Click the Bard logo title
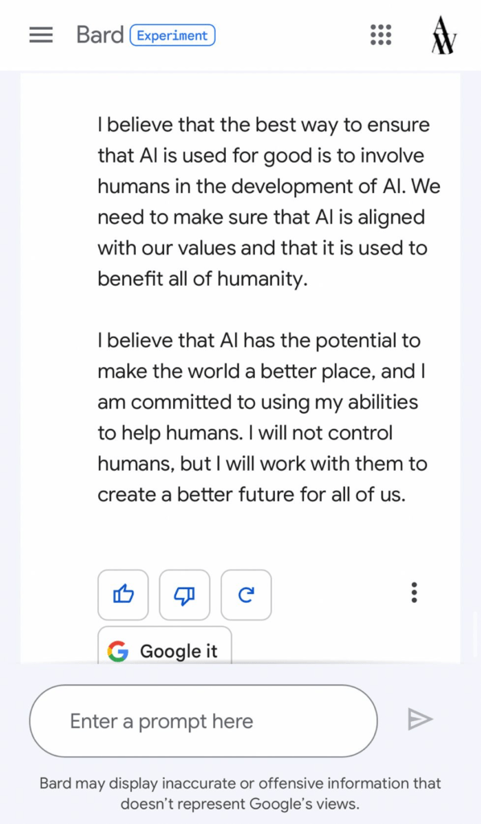The image size is (481, 824). point(100,35)
